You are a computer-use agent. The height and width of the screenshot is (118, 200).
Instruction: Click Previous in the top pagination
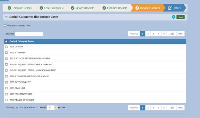click(x=134, y=34)
